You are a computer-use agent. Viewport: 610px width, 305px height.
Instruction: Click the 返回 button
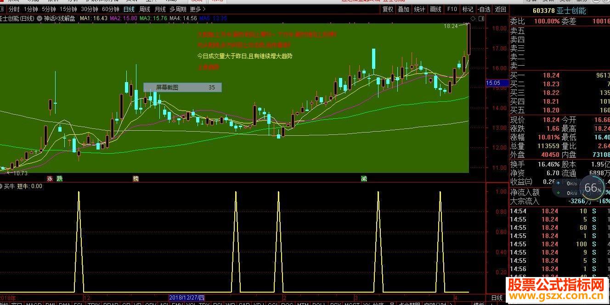tap(501, 9)
